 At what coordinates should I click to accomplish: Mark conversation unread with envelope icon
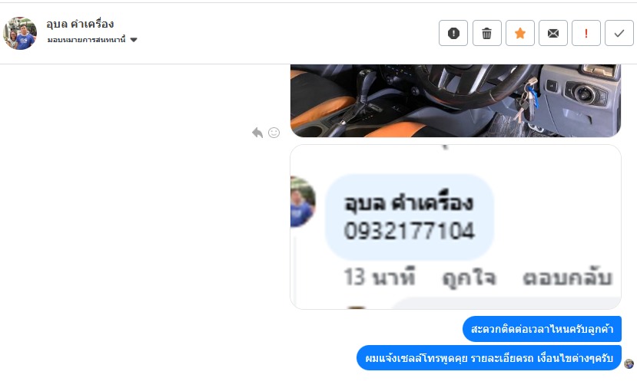[553, 33]
